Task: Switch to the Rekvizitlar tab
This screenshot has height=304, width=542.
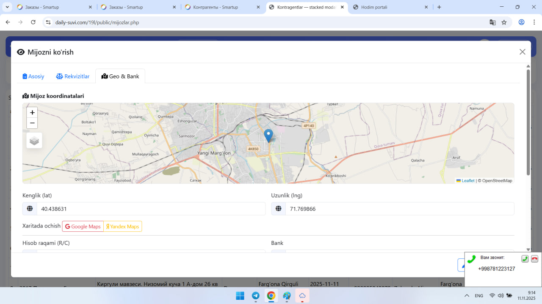Action: tap(73, 76)
